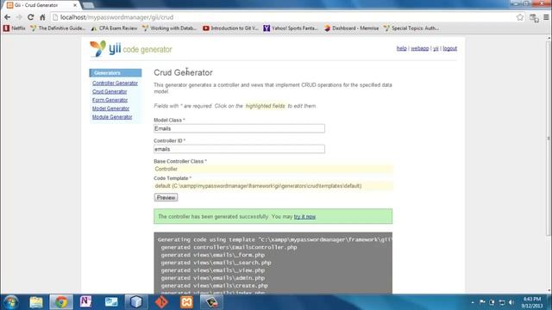Open Controller Generator in sidebar

tap(115, 83)
